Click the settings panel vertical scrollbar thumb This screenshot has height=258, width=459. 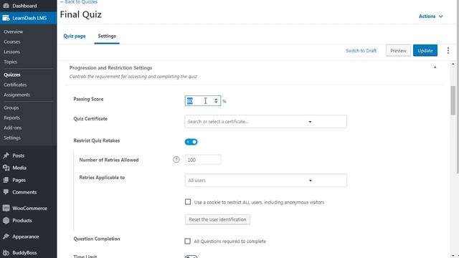[x=453, y=100]
